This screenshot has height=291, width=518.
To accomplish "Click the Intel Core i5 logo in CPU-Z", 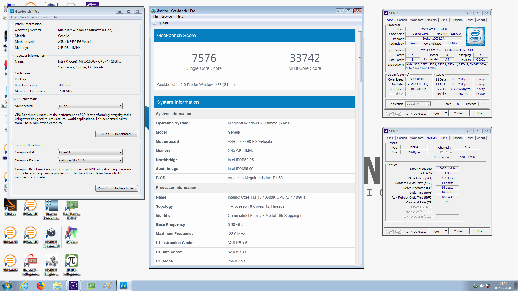I will coord(475,36).
